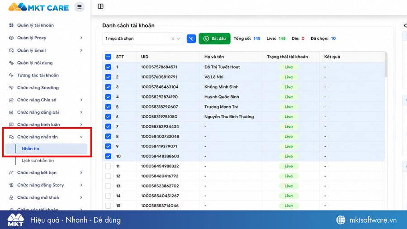Uncheck the row 2 checkbox for Võ Lệ Nhi
Image resolution: width=407 pixels, height=229 pixels.
(x=108, y=77)
